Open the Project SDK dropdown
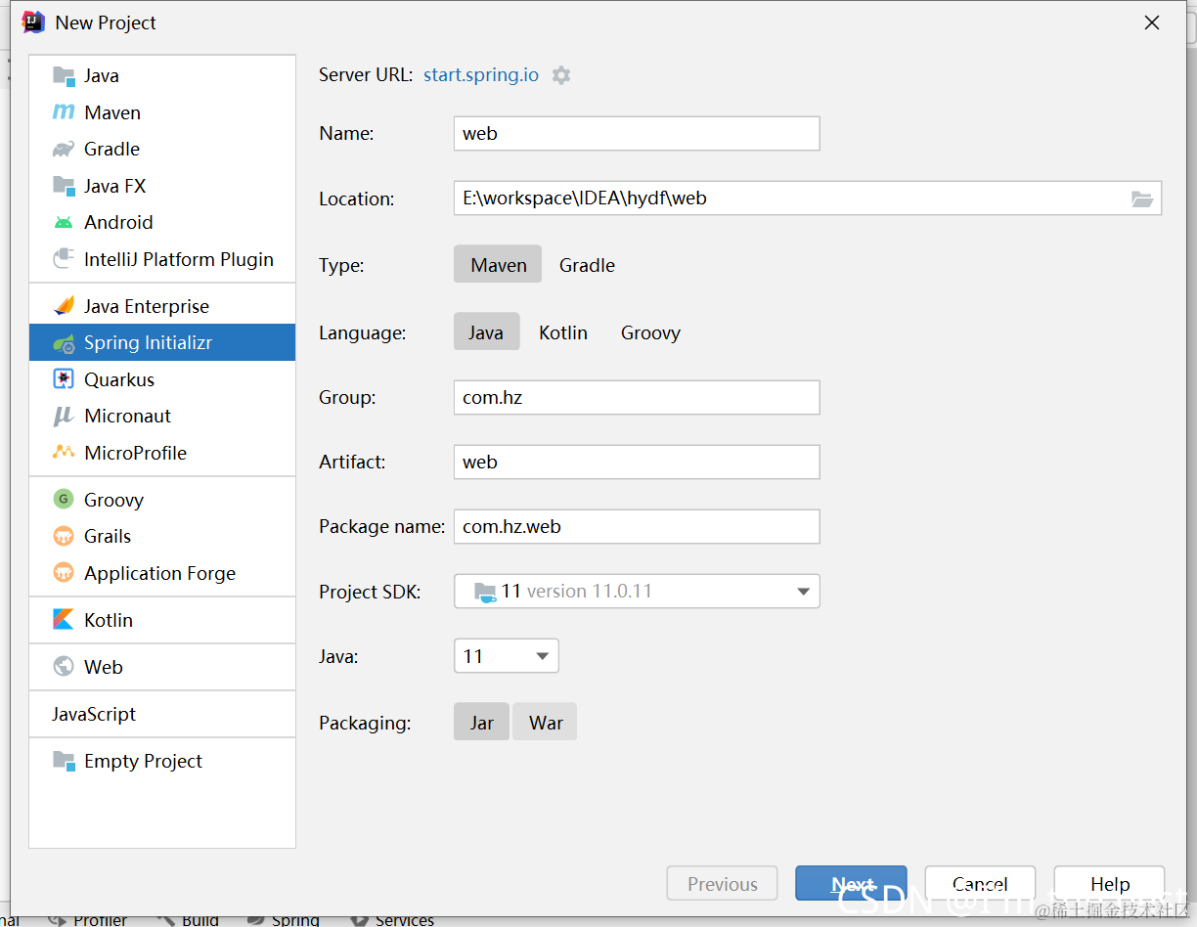The width and height of the screenshot is (1197, 927). 637,592
